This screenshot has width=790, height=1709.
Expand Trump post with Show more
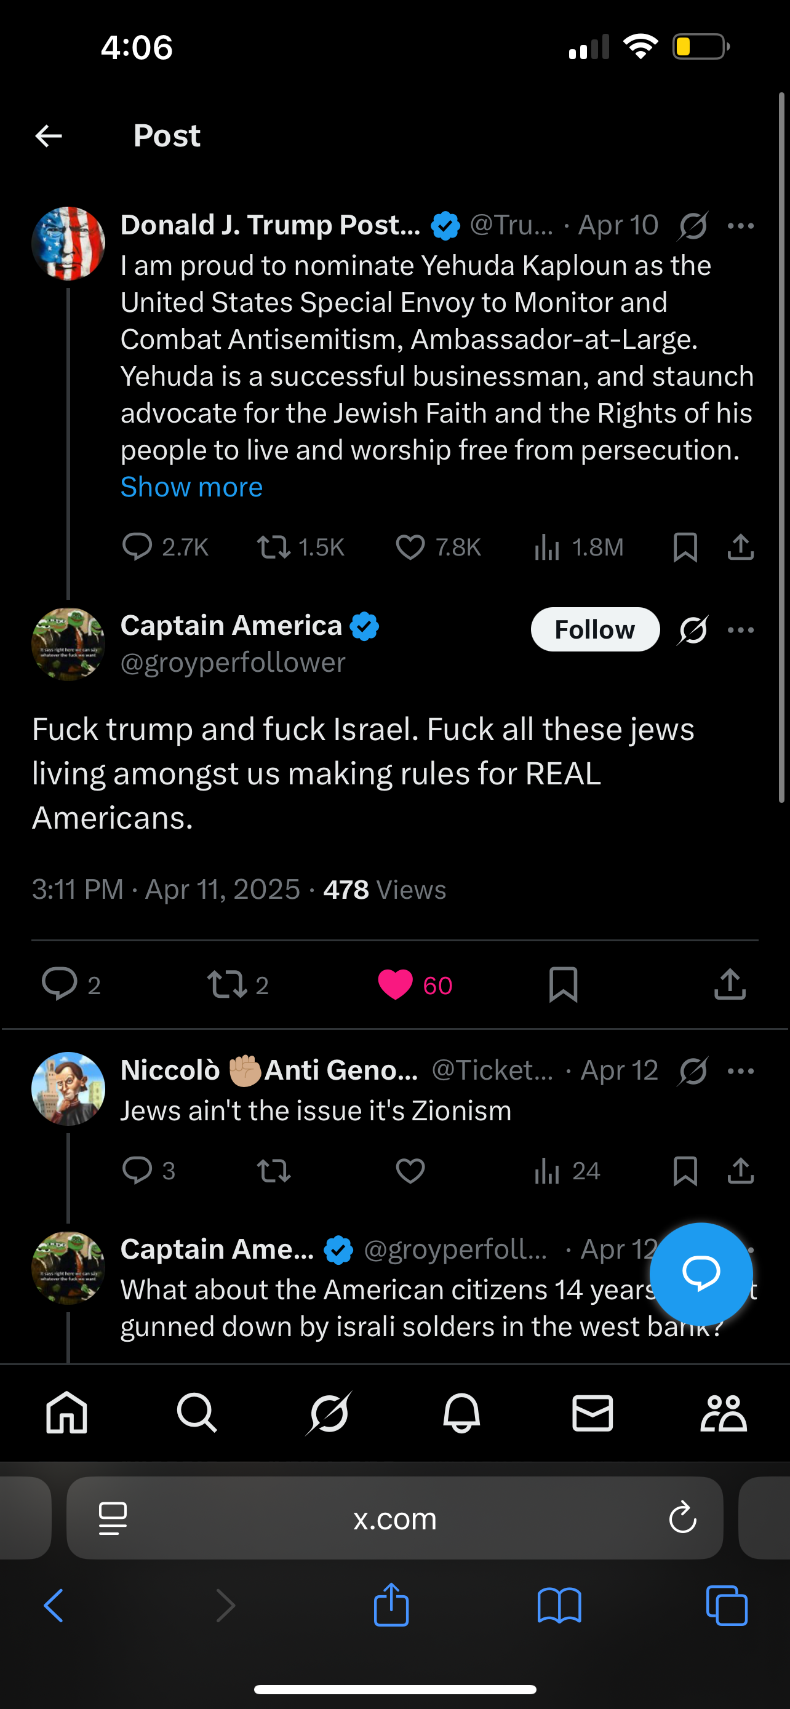(192, 487)
